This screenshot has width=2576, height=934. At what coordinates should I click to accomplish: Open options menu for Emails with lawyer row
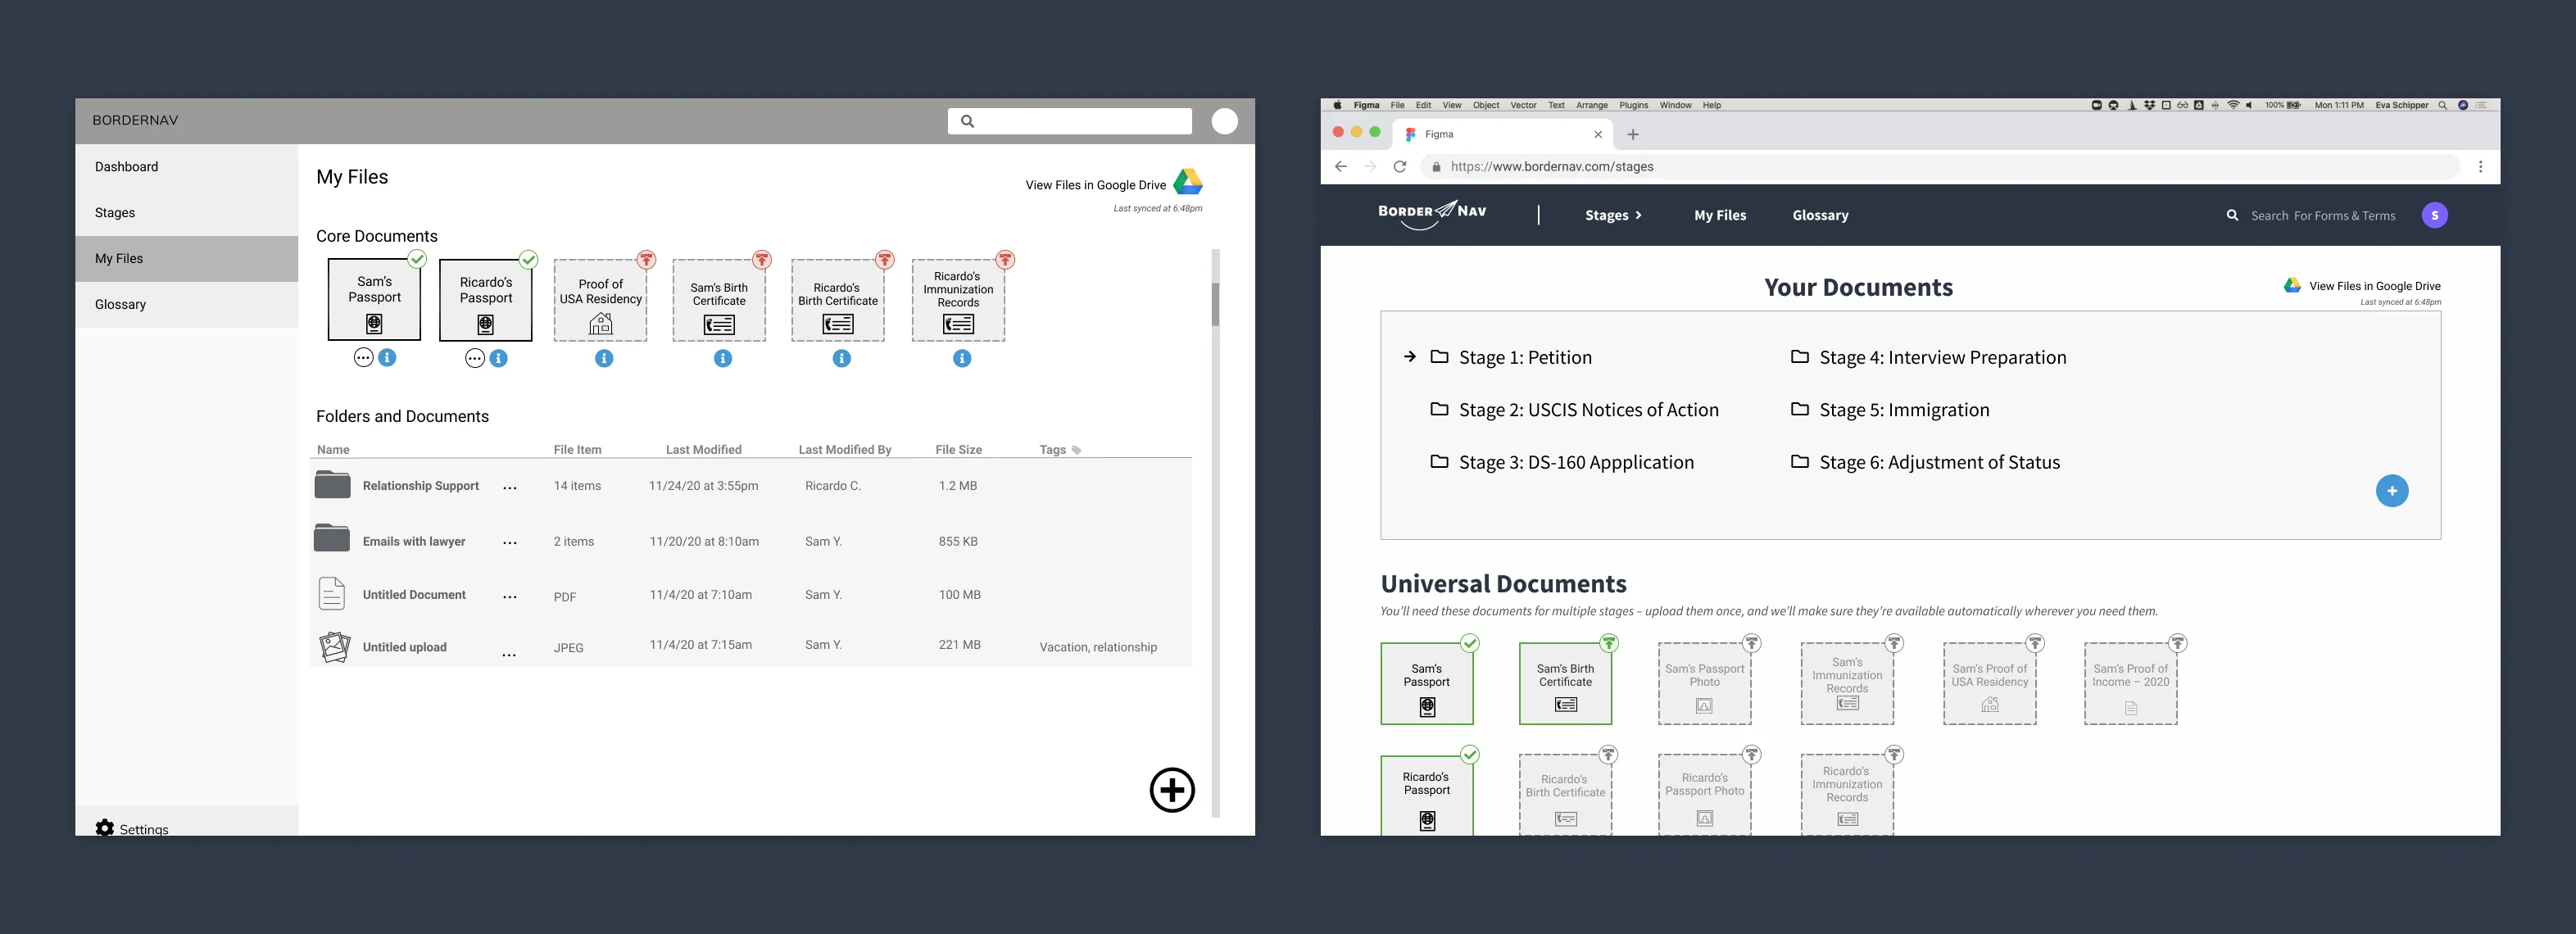(510, 542)
